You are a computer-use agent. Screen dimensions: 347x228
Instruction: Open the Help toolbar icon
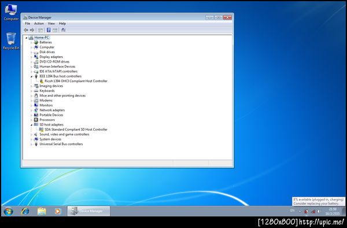[49, 30]
